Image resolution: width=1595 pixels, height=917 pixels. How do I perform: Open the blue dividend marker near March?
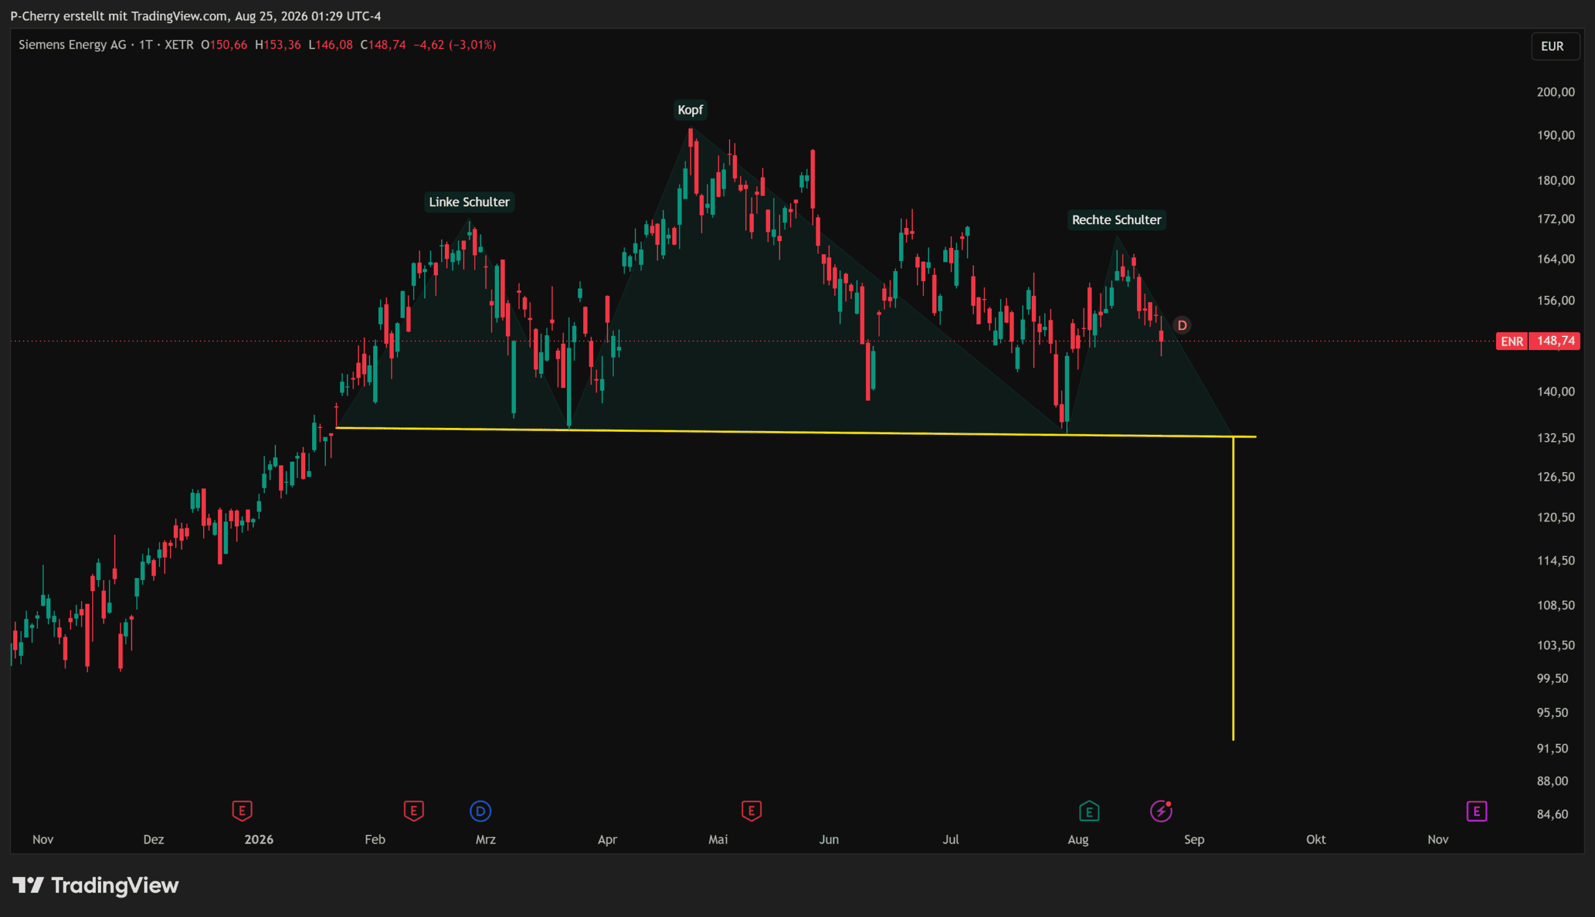point(480,811)
